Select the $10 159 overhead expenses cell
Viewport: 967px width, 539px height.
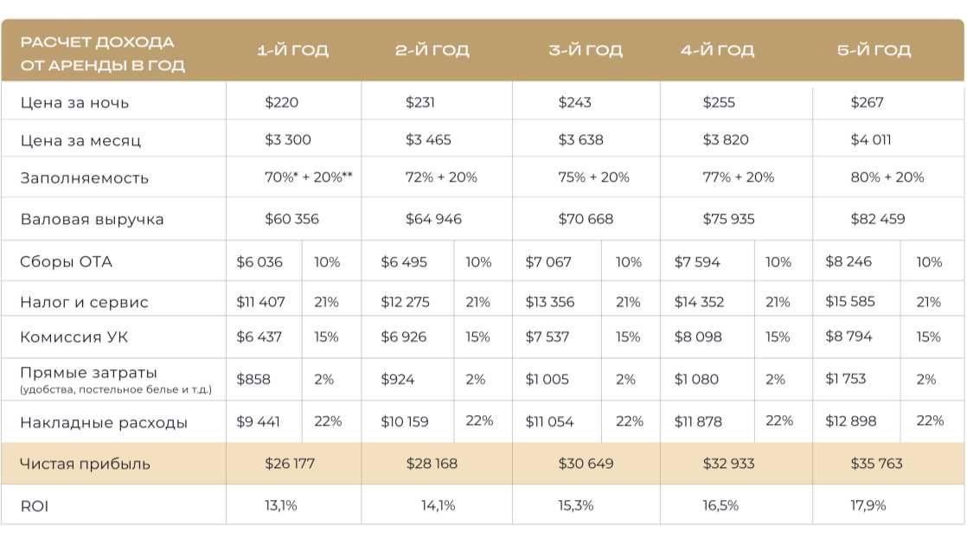click(405, 421)
